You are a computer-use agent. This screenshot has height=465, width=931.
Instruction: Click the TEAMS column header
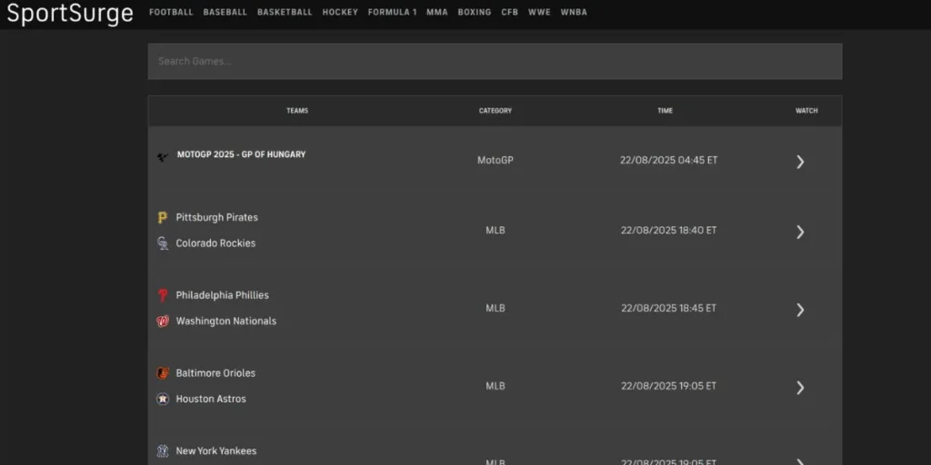click(297, 111)
